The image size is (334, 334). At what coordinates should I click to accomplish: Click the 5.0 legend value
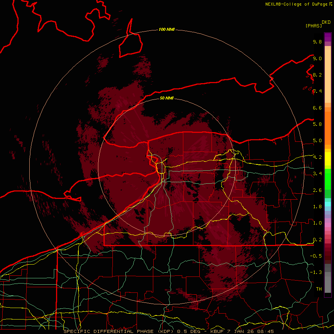[317, 141]
